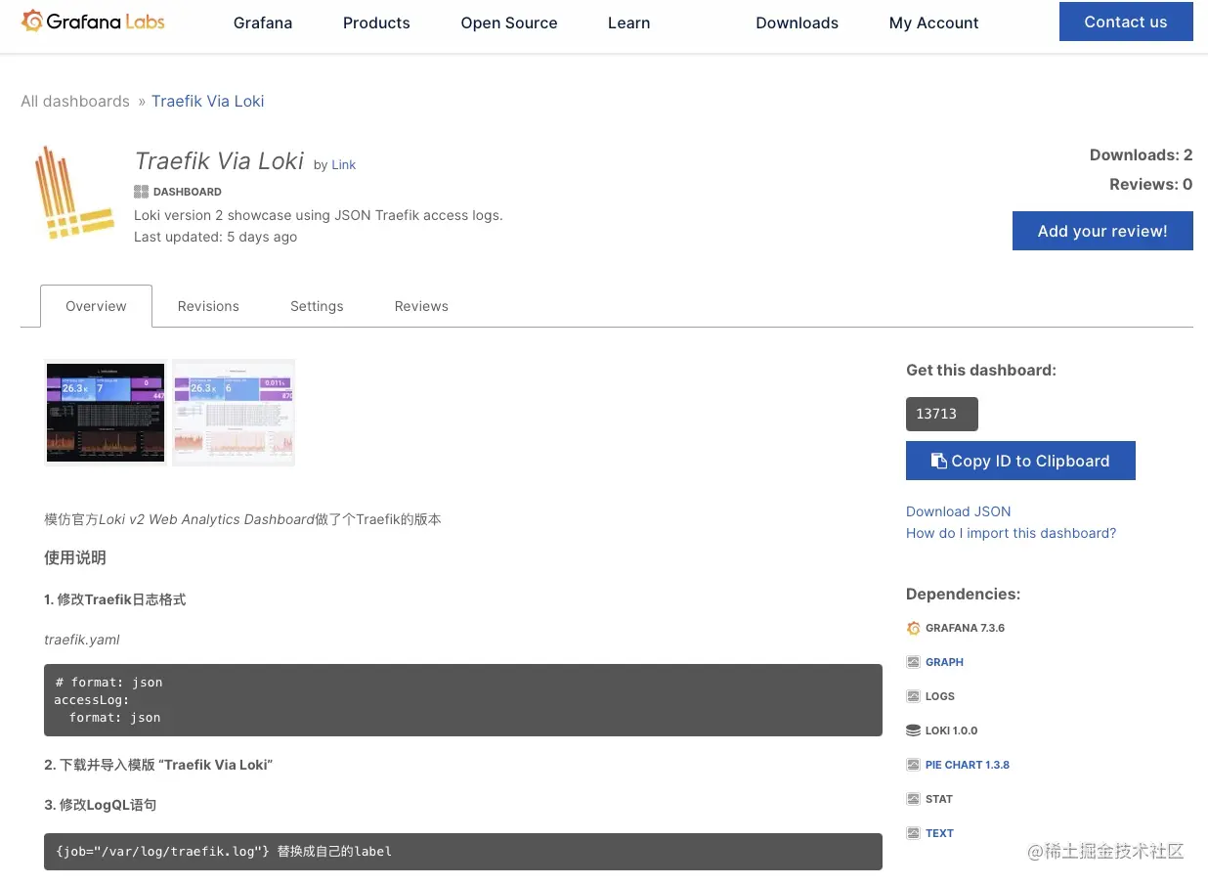Click the Add your review! button
Viewport: 1208px width, 885px height.
[x=1102, y=231]
